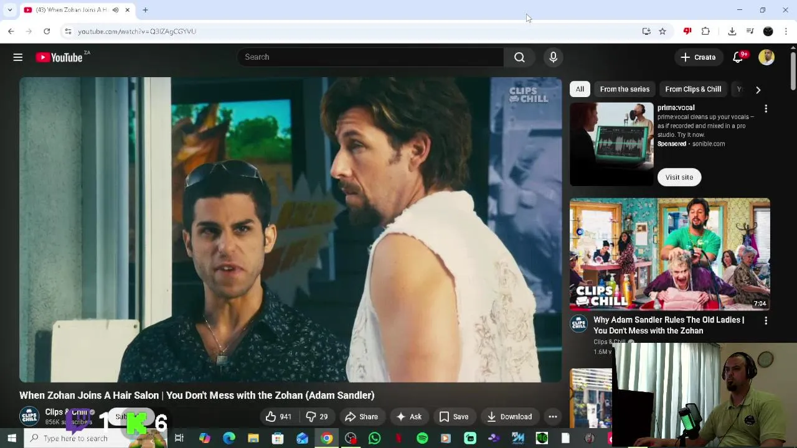Open Chrome three-dot menu
The width and height of the screenshot is (797, 448).
pyautogui.click(x=786, y=31)
